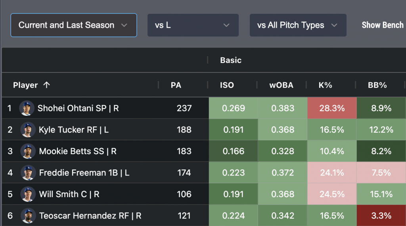The image size is (406, 226).
Task: Open the vs All Pitch Types dropdown
Action: click(x=298, y=25)
